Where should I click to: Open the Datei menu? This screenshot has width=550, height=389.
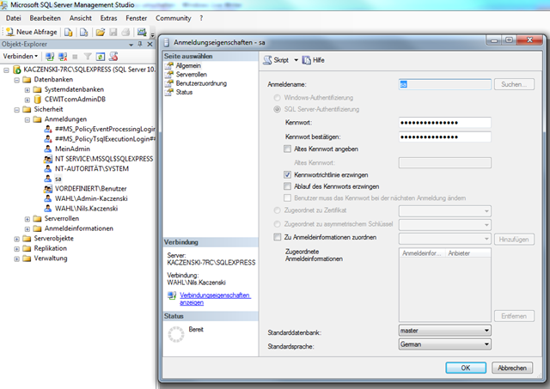tap(14, 18)
